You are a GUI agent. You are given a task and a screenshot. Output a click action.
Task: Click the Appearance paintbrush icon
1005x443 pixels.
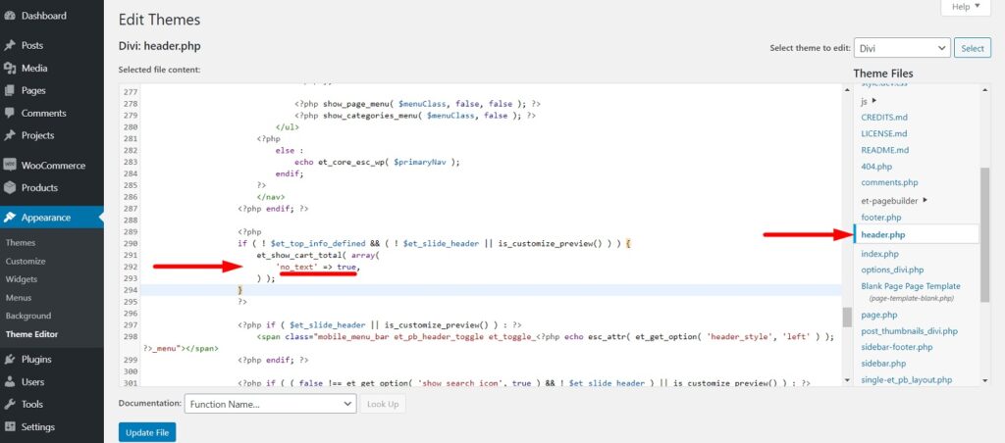[x=10, y=217]
